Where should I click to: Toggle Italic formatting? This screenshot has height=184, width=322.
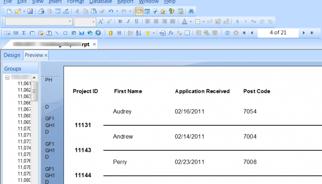point(128,21)
